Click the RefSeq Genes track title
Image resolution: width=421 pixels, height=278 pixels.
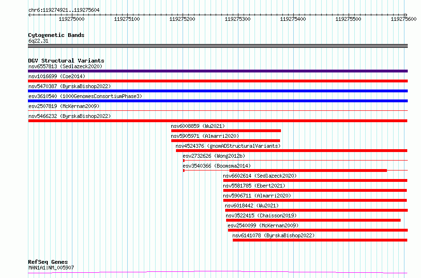coord(48,262)
